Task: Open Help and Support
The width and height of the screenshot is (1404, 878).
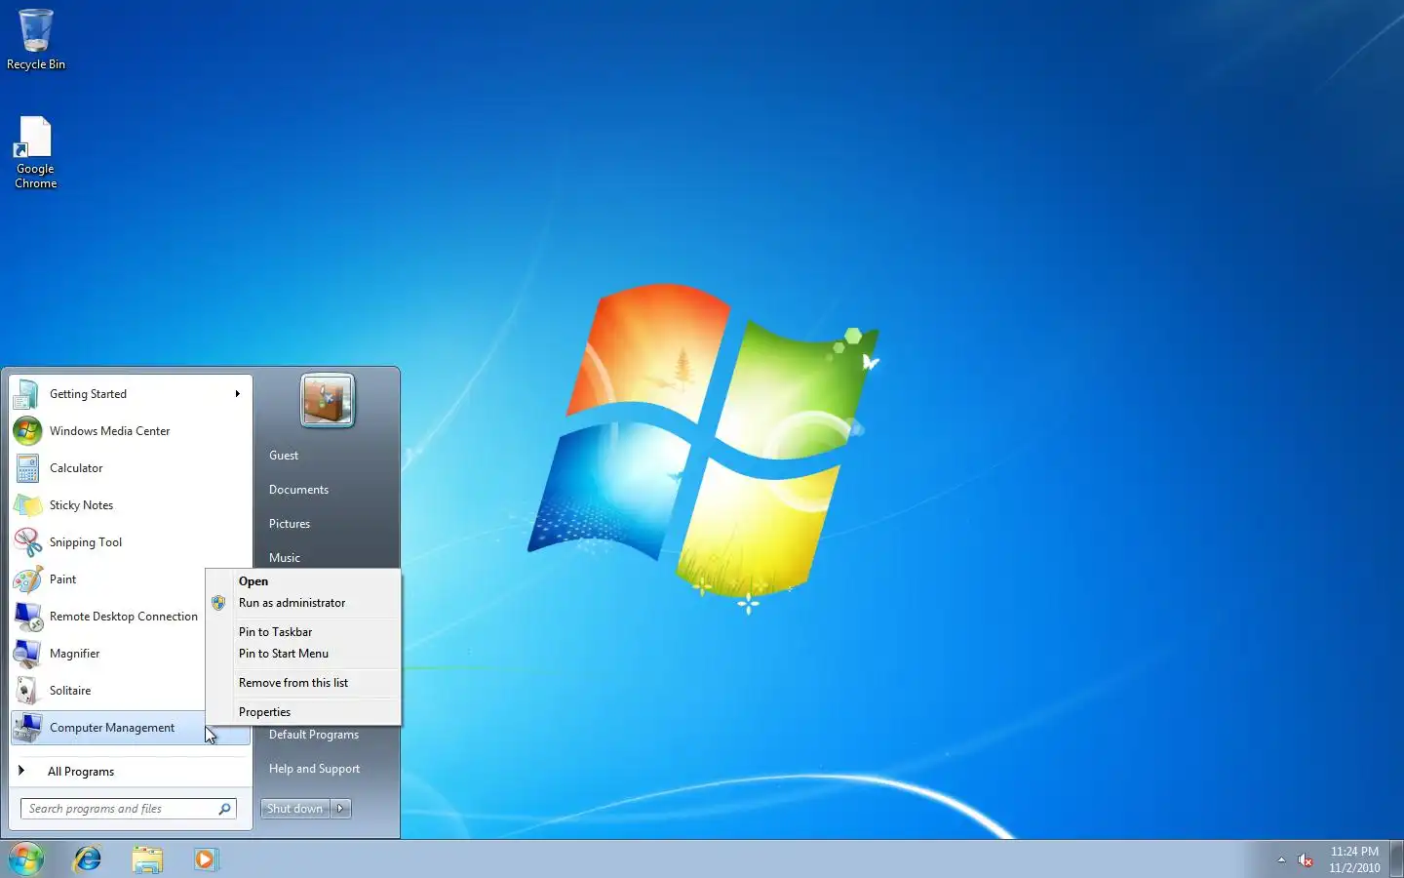Action: [x=314, y=769]
